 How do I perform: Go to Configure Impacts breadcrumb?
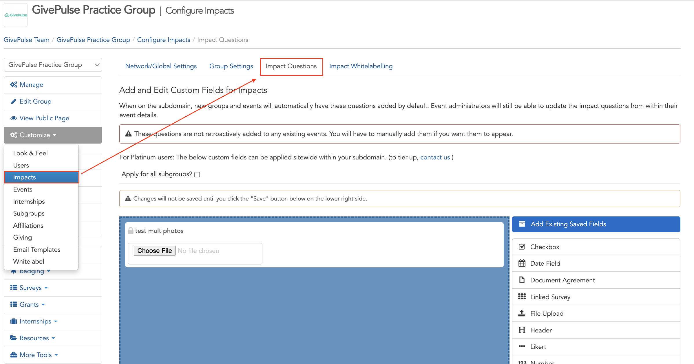click(x=164, y=40)
